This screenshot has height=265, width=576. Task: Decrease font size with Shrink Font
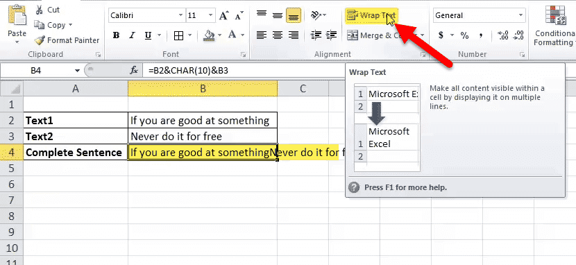point(239,15)
